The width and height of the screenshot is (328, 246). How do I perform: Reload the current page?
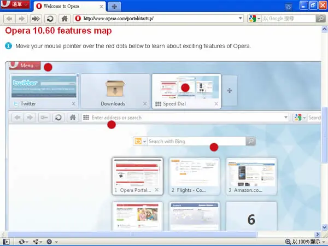click(x=50, y=19)
